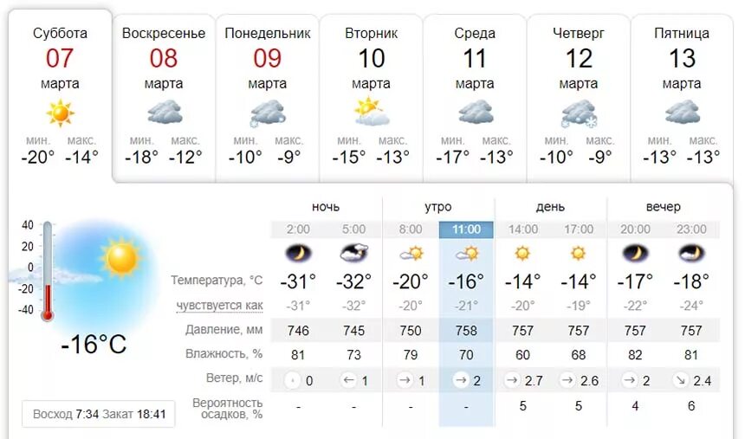Click the highlighted 11:00 time column header

466,229
